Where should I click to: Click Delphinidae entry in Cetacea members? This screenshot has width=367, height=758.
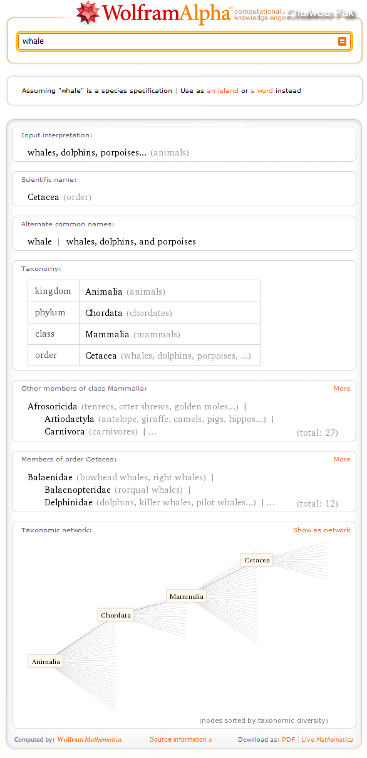[68, 503]
